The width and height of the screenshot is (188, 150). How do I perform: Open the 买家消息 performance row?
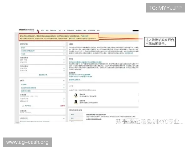43,85
